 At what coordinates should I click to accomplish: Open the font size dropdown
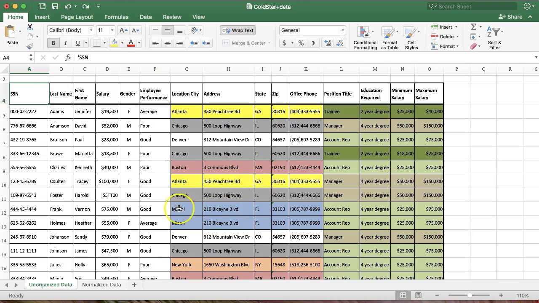(x=112, y=30)
